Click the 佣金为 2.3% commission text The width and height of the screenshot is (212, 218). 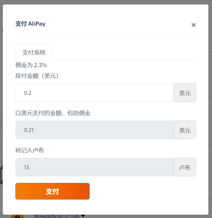pos(31,65)
